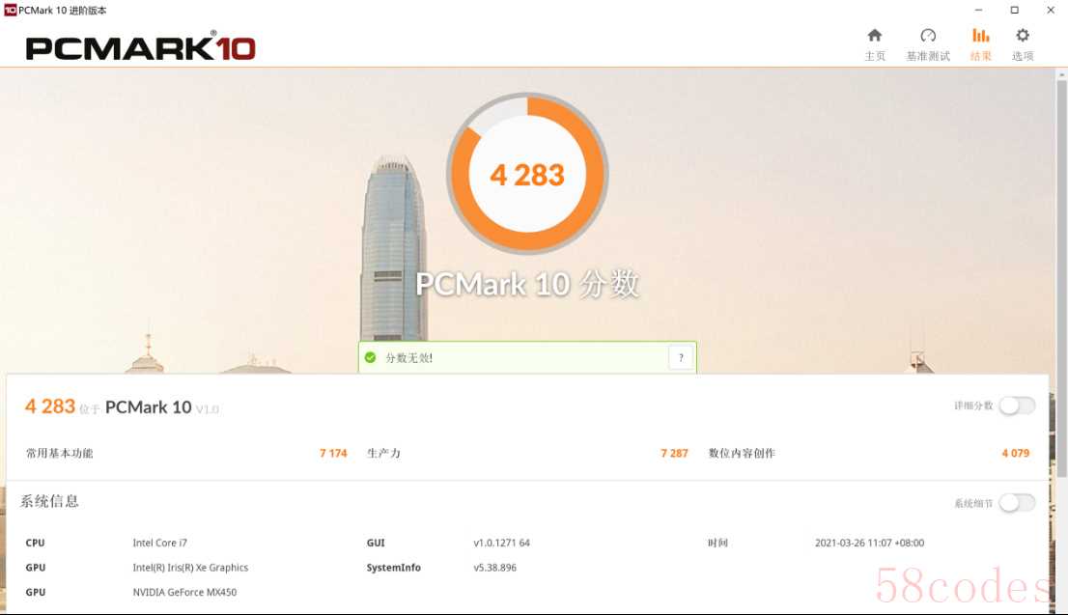Click the Productivity (生产力) score 7 287
The height and width of the screenshot is (615, 1068).
click(674, 453)
